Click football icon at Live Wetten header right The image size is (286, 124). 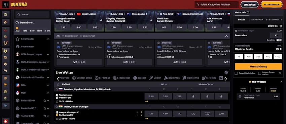tap(226, 72)
